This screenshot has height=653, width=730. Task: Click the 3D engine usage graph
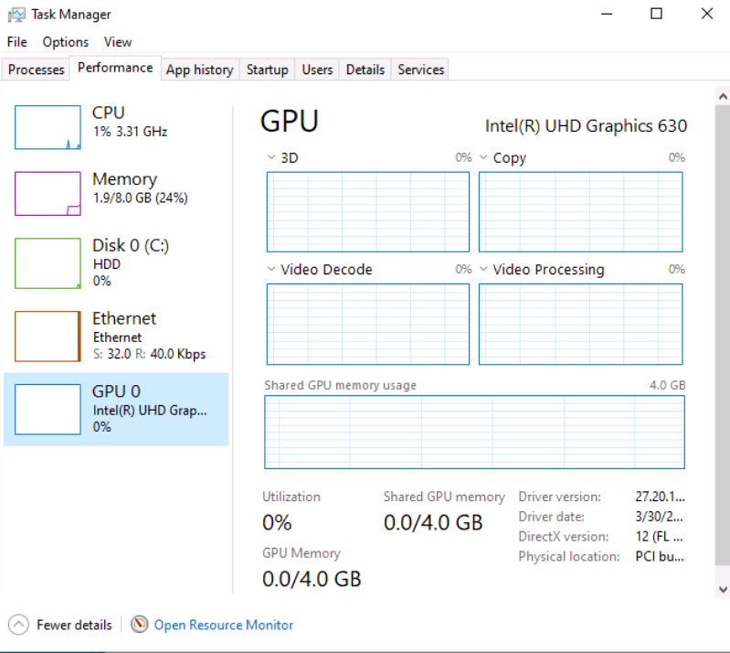(368, 212)
